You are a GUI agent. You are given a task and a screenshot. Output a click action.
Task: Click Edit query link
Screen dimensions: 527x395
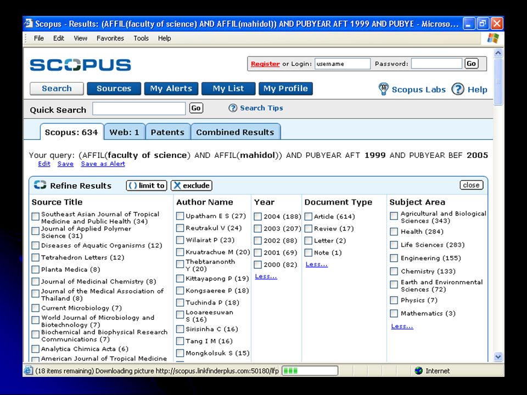coord(44,163)
